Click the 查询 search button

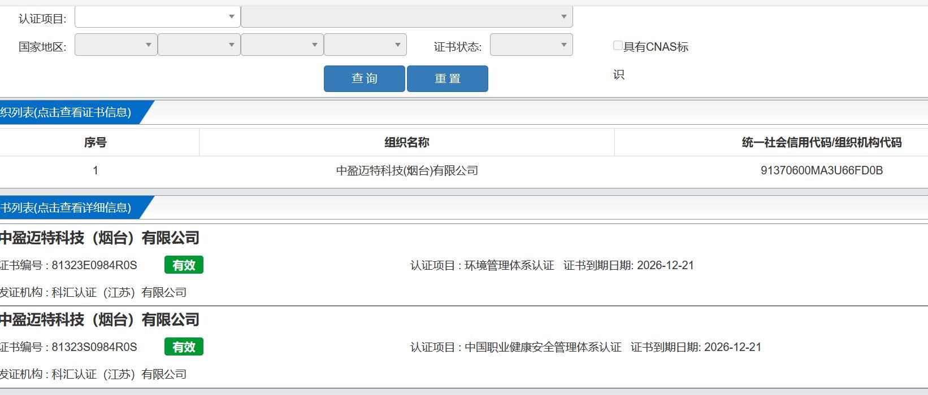click(365, 78)
